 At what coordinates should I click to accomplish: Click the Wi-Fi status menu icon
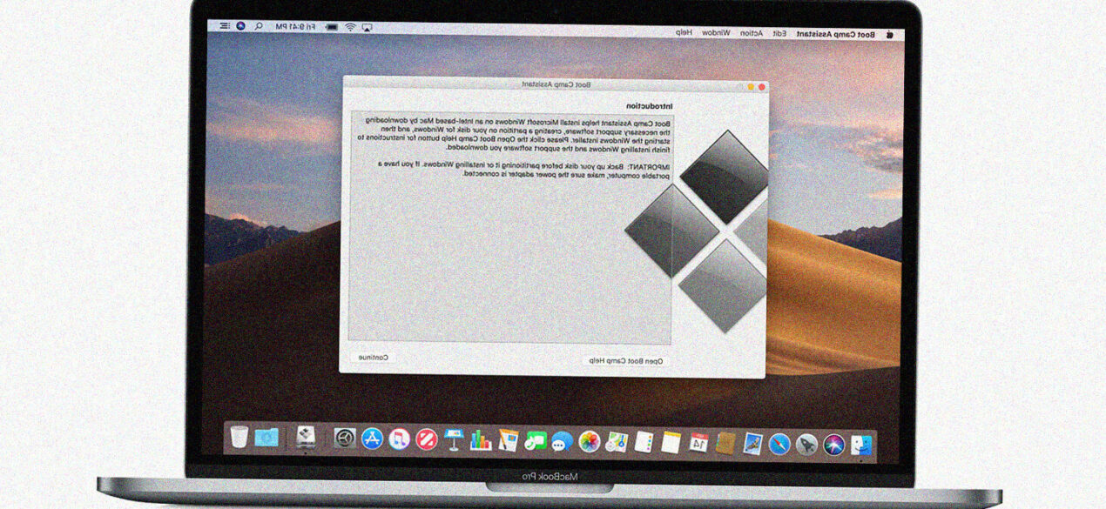pos(351,26)
